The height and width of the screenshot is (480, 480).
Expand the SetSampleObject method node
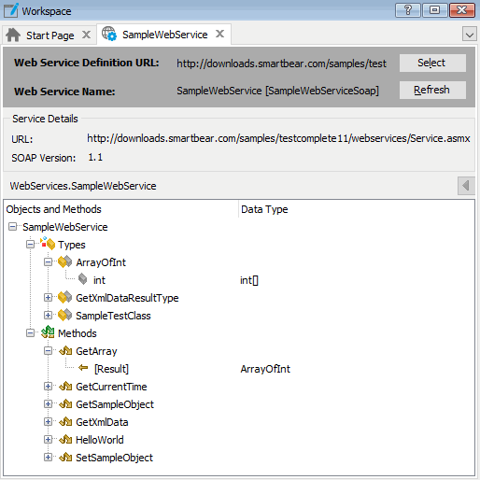48,458
